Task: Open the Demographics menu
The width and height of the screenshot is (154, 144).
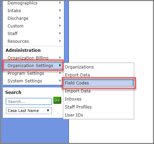Action: pyautogui.click(x=33, y=3)
